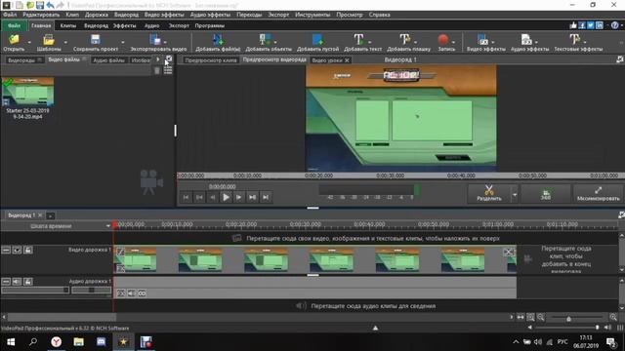Image resolution: width=625 pixels, height=351 pixels.
Task: Select the Экспорт ribbon tab
Action: [x=179, y=25]
